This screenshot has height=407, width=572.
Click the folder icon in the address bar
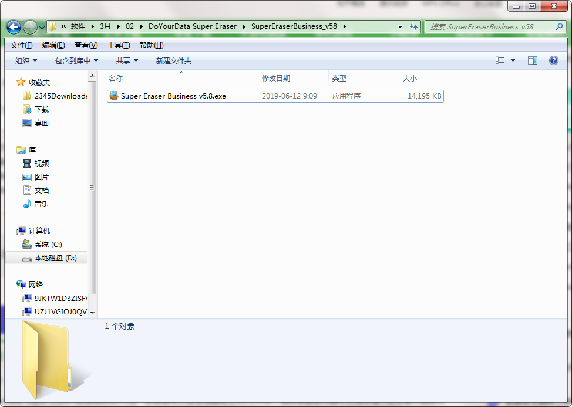pos(52,26)
